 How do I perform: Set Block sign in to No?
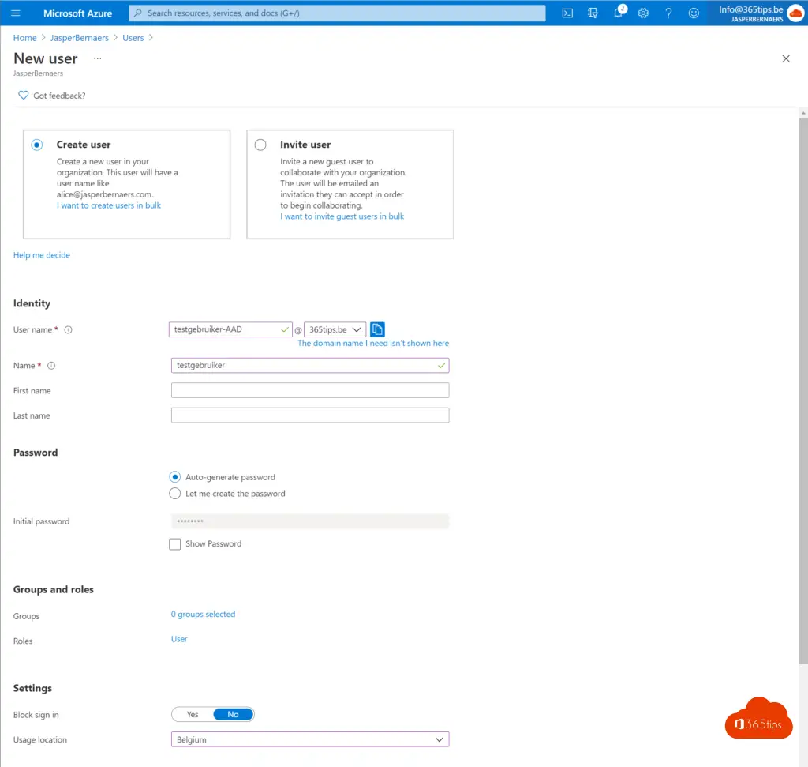point(233,714)
